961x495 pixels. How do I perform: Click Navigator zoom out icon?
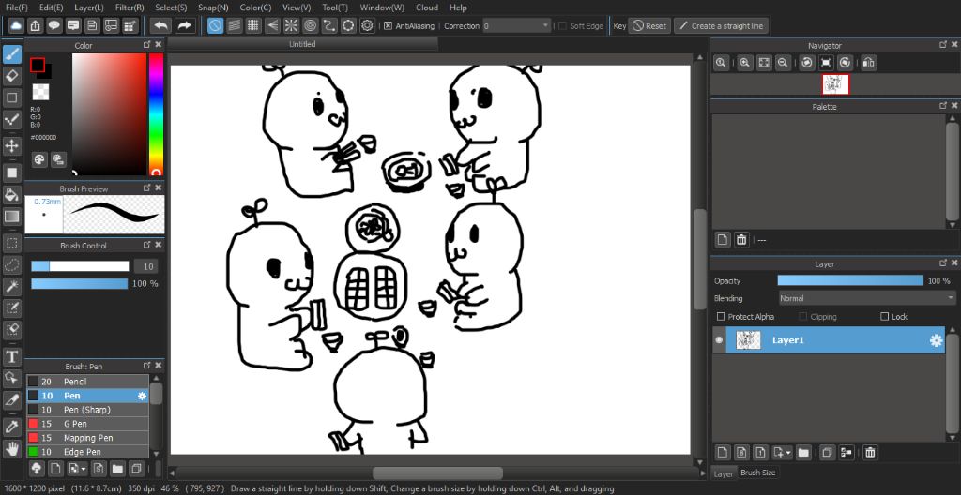tap(783, 63)
